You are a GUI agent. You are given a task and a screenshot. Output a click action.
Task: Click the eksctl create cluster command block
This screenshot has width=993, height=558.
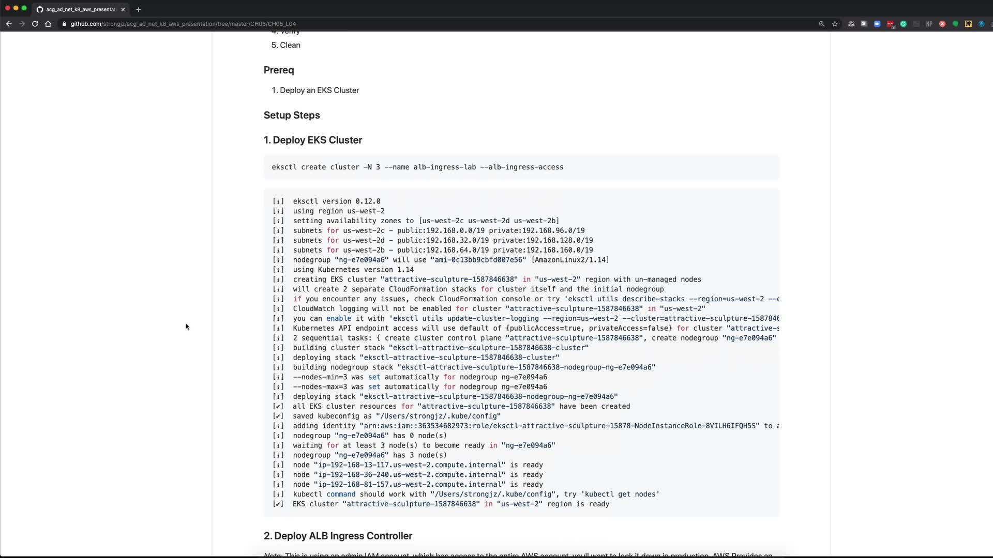coord(417,167)
